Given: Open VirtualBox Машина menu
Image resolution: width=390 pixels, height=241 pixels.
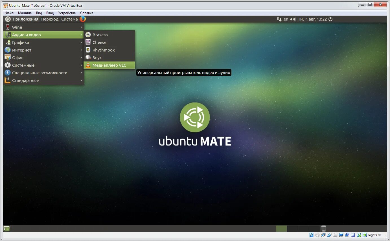Looking at the screenshot, I should 25,13.
